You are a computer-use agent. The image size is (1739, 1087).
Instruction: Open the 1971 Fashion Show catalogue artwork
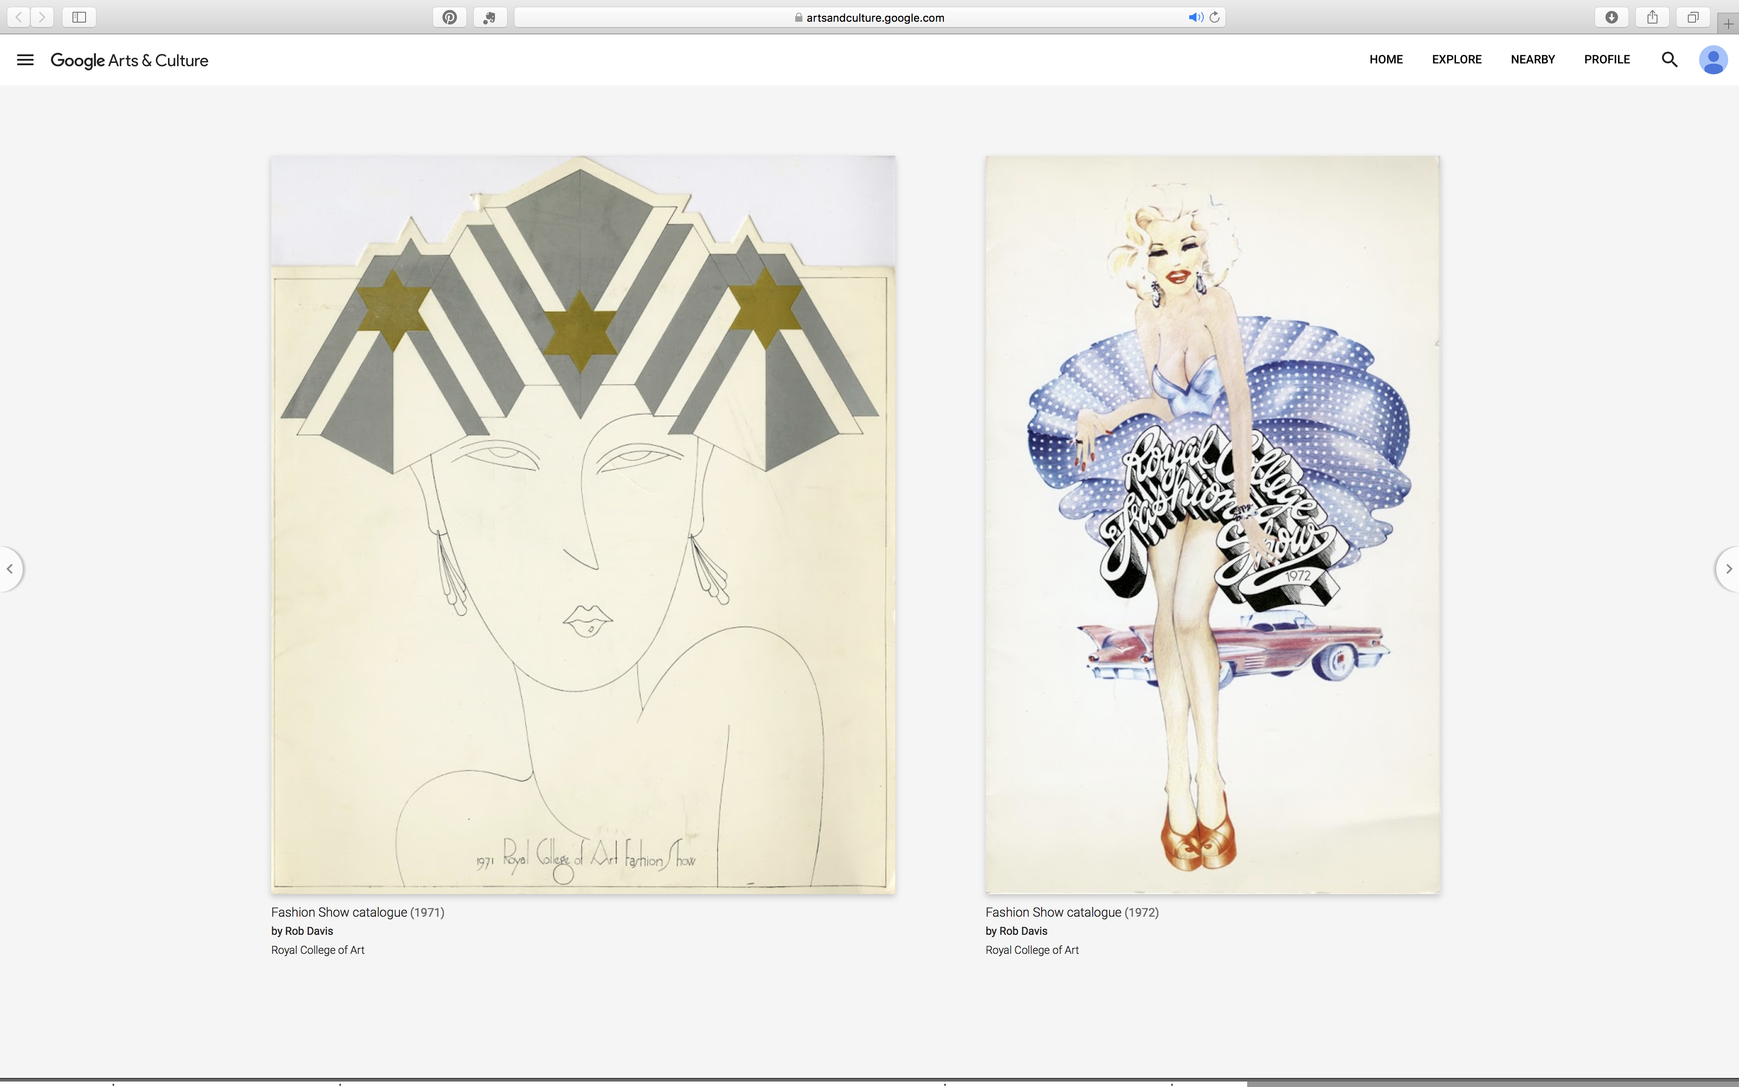tap(583, 525)
